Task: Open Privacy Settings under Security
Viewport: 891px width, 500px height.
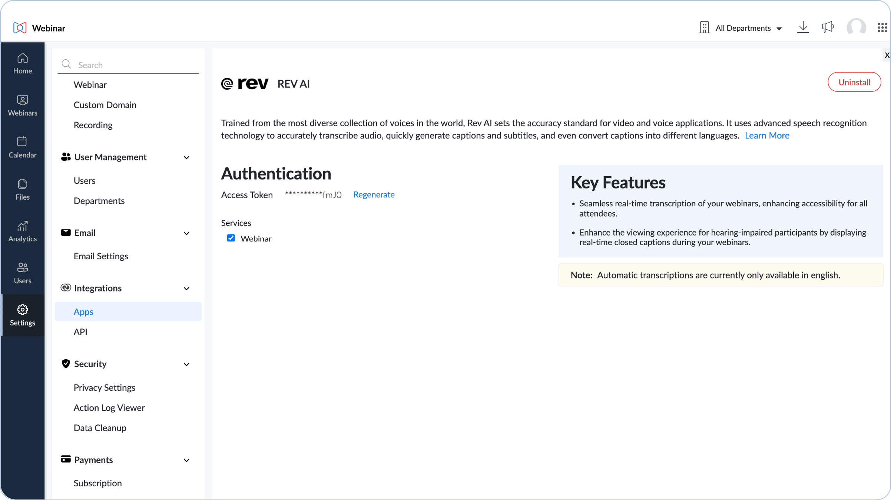Action: point(105,387)
